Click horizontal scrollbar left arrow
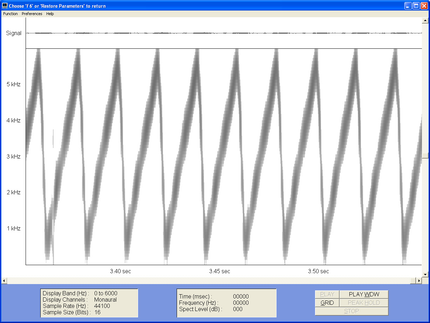This screenshot has width=430, height=323. (x=4, y=281)
